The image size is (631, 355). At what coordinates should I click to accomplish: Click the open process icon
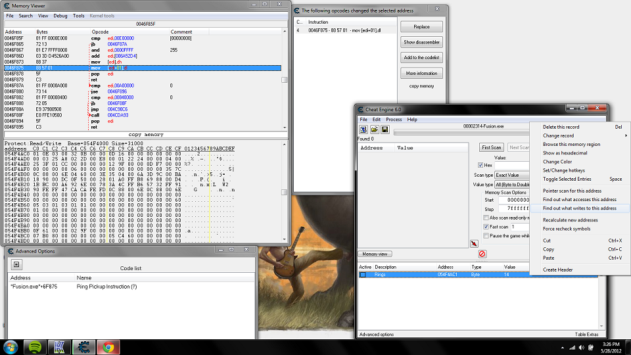pos(363,130)
